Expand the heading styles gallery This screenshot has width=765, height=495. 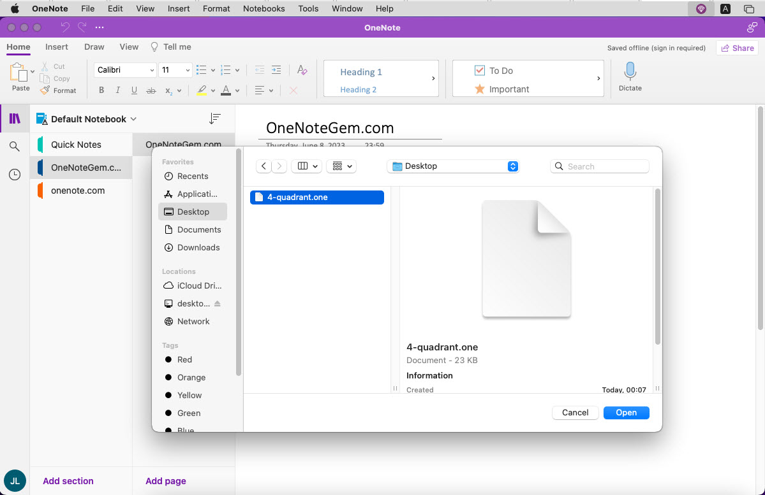pyautogui.click(x=433, y=78)
